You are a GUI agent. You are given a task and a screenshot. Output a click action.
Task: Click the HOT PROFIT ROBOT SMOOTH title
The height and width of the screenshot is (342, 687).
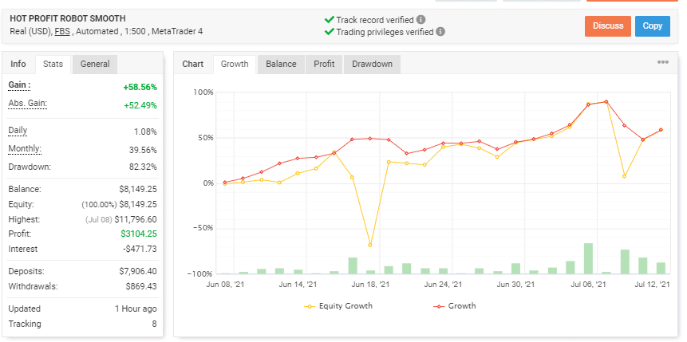click(x=68, y=18)
